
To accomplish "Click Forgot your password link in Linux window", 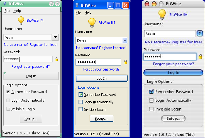I will point(31,67).
